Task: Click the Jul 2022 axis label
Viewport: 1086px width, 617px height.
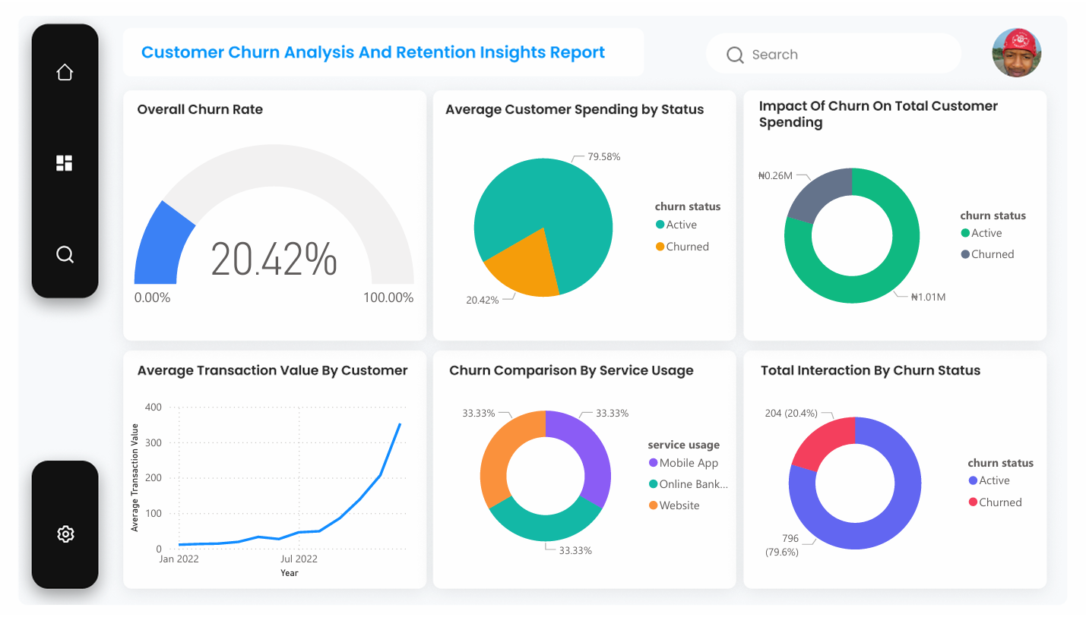Action: click(x=298, y=559)
